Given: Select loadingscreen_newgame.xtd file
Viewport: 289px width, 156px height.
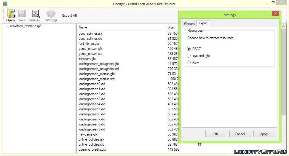Looking at the screenshot, I should 99,69.
